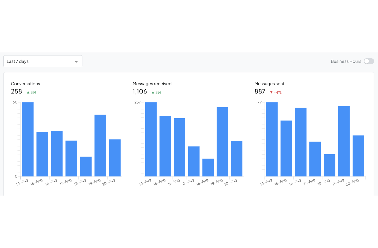Select the 18-Aug bar in Messages sent chart
The image size is (378, 248).
click(x=330, y=165)
